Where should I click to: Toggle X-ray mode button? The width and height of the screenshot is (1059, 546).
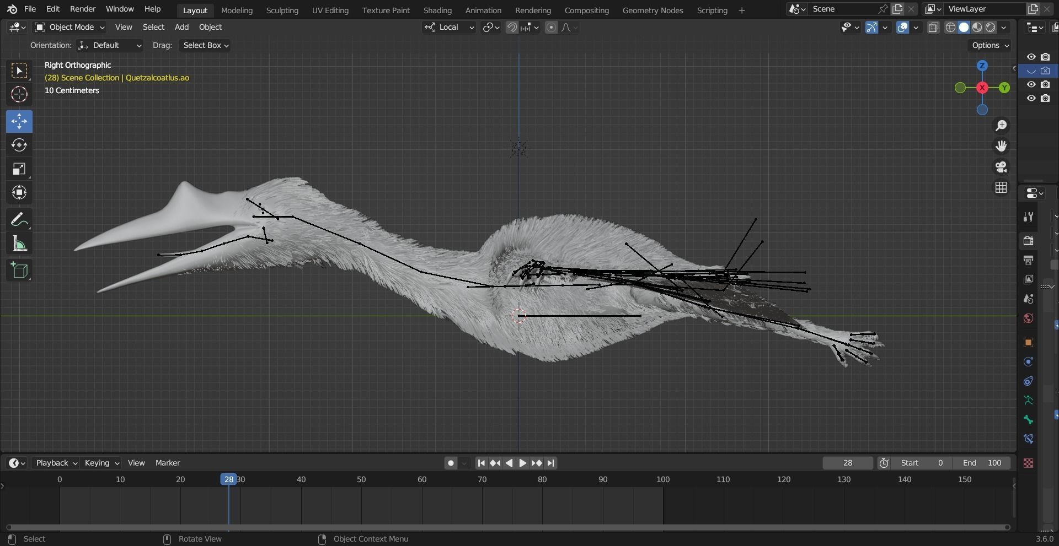point(933,27)
